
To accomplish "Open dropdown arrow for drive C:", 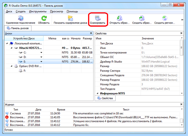I will [x=41, y=52].
